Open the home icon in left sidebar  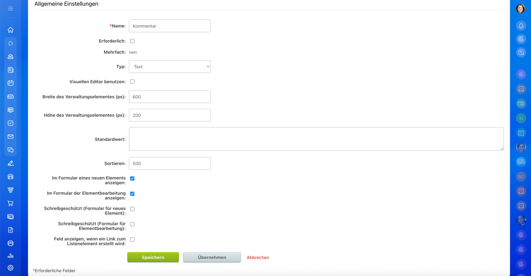(10, 30)
